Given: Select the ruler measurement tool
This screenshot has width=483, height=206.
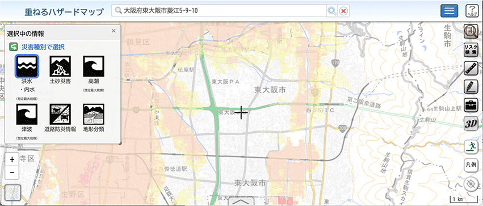Looking at the screenshot, I should 471,68.
